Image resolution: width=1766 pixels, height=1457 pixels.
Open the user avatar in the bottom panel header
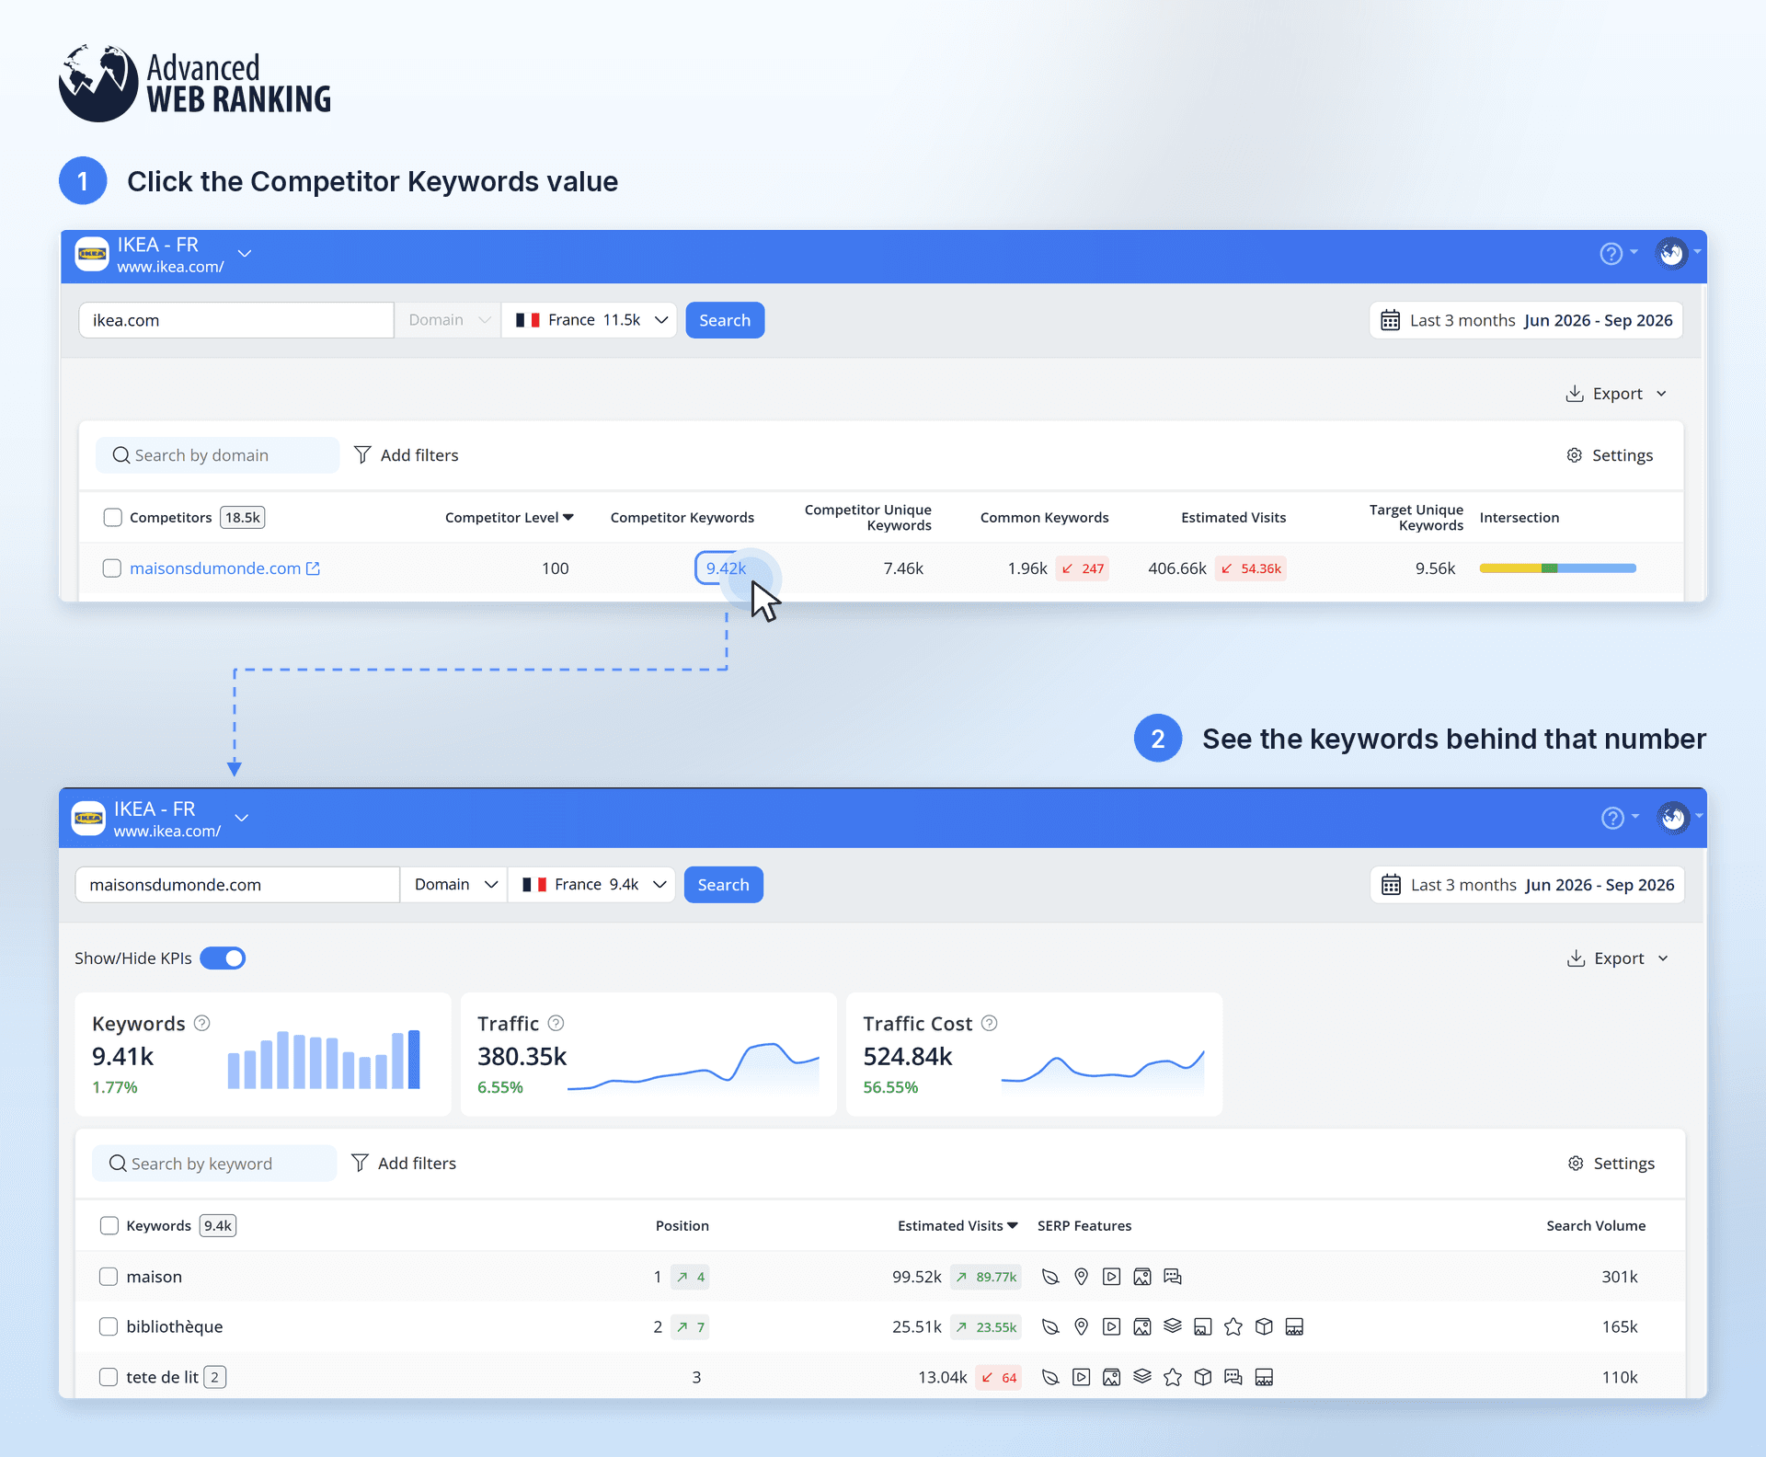click(1673, 817)
